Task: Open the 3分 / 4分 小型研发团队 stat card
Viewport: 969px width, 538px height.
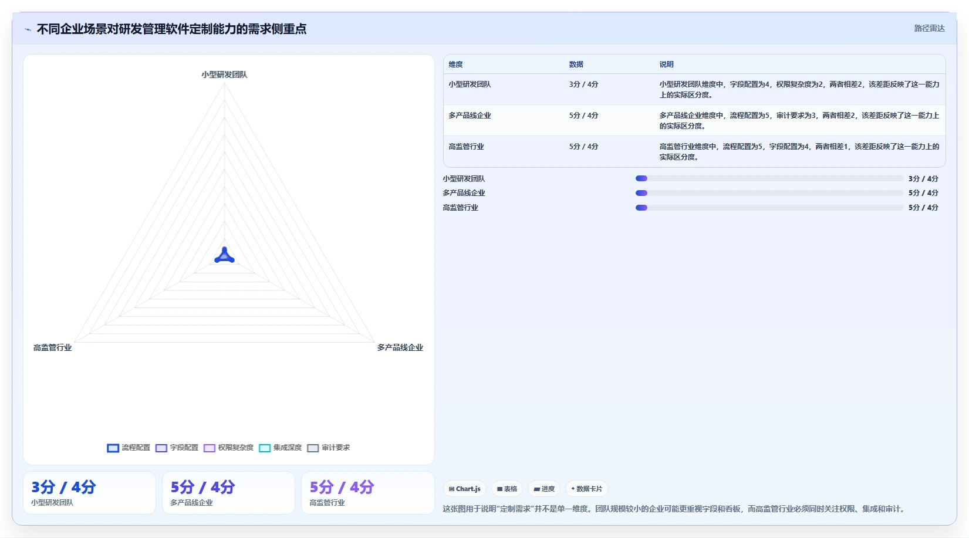Action: (x=89, y=493)
